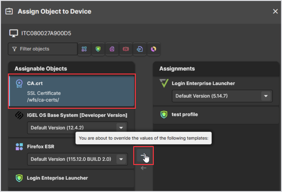Toggle the purple chip firmware filter
This screenshot has width=282, height=192.
coord(112,49)
